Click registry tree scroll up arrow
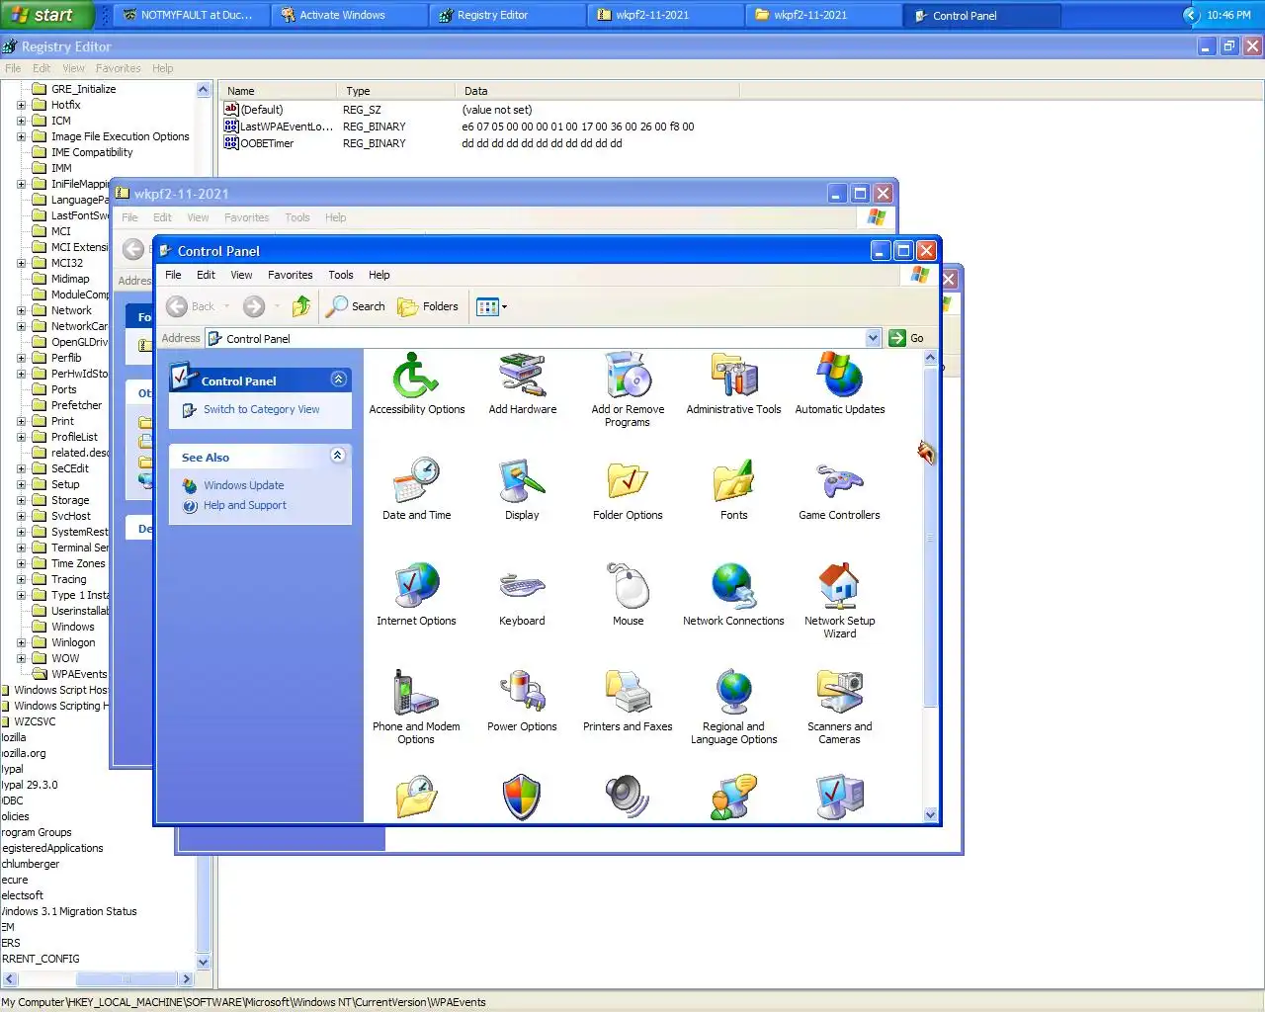 tap(204, 89)
